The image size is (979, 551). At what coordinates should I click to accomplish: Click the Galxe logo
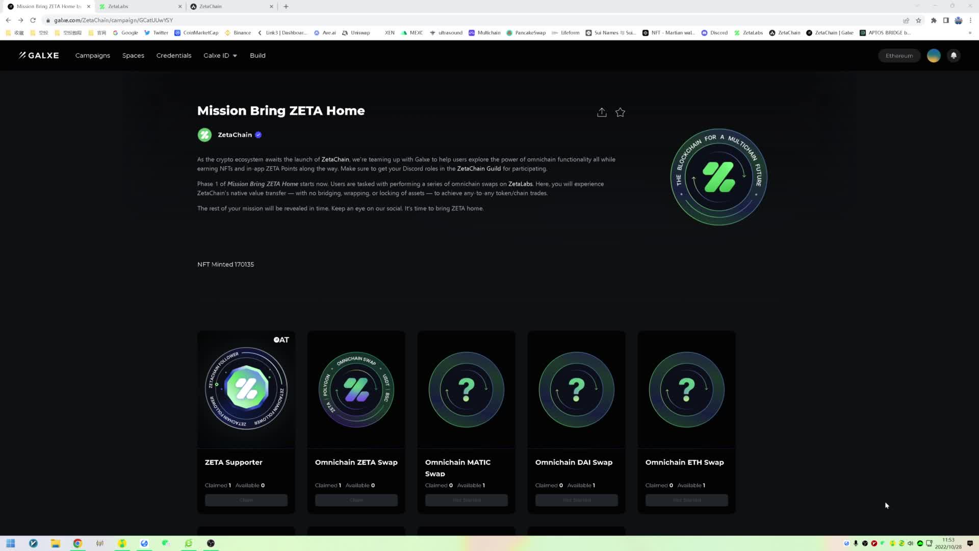pos(39,55)
